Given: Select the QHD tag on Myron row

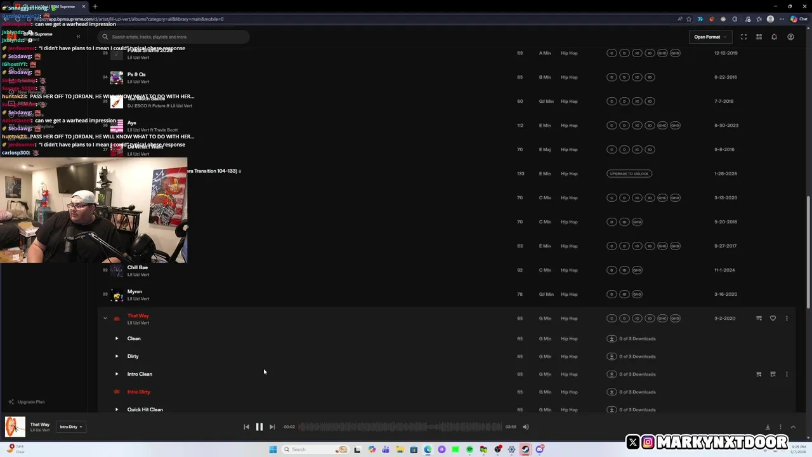Looking at the screenshot, I should pyautogui.click(x=637, y=294).
